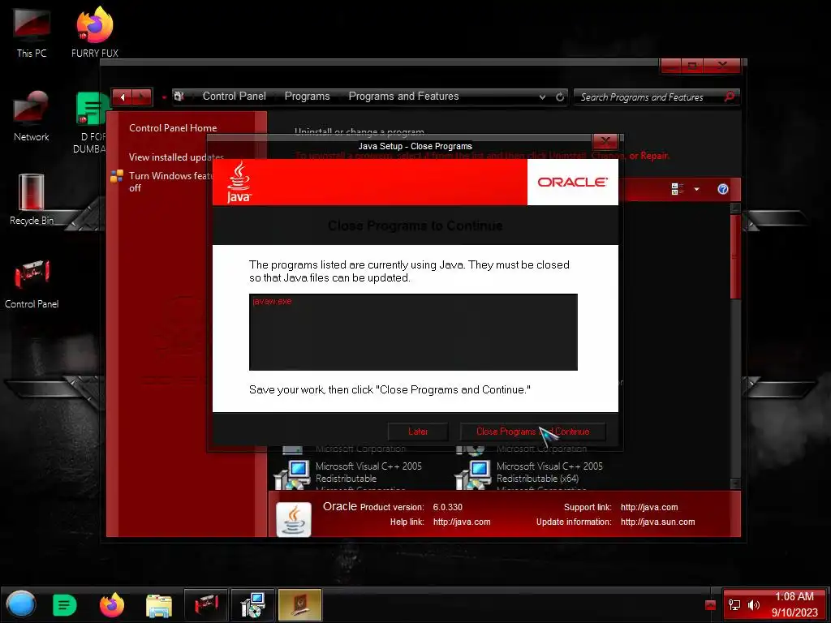
Task: Open recent locations arrow beside navigation buttons
Action: [x=164, y=97]
